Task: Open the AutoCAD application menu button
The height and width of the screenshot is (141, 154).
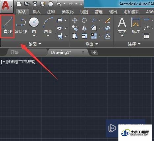Action: coord(7,7)
